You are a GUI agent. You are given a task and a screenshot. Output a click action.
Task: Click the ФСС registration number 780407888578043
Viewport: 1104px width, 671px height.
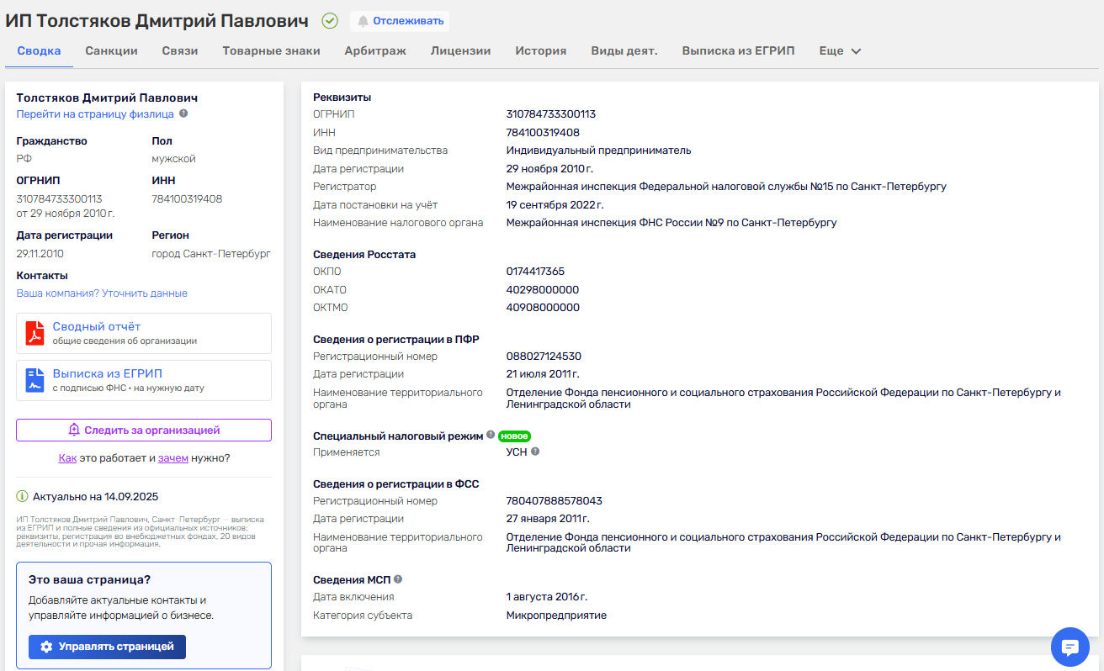click(x=555, y=501)
